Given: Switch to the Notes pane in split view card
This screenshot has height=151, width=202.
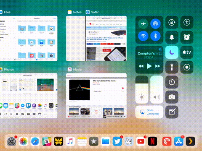Looking at the screenshot, I should [x=75, y=39].
